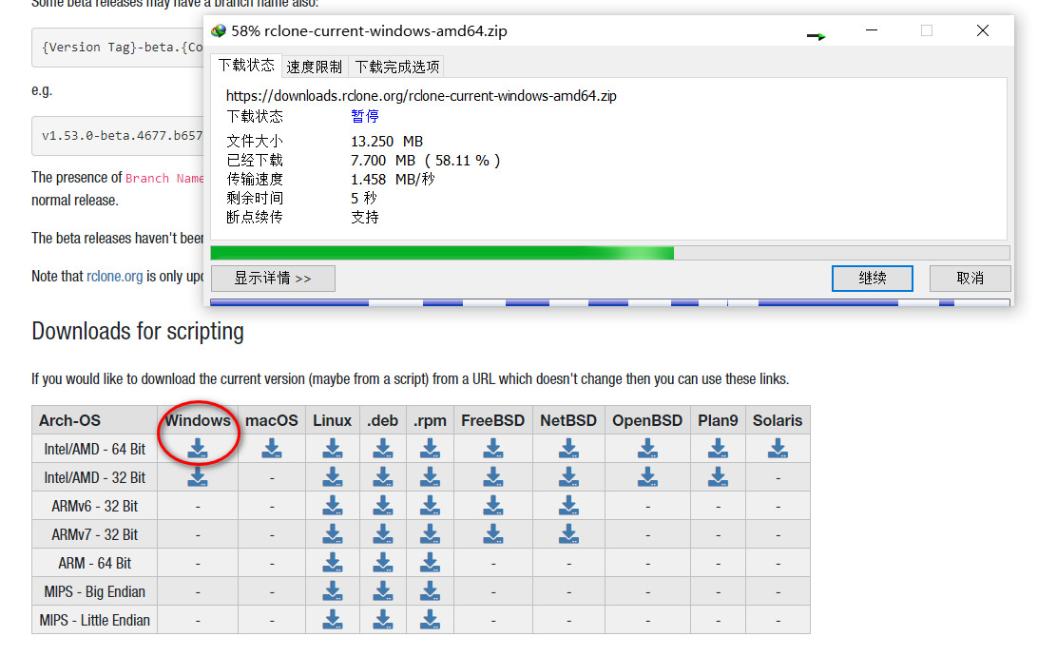This screenshot has width=1038, height=656.
Task: Click the green download progress bar
Action: 609,253
